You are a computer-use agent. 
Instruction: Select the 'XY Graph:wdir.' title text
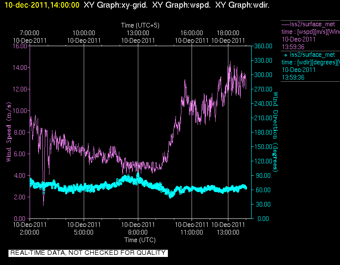(242, 5)
